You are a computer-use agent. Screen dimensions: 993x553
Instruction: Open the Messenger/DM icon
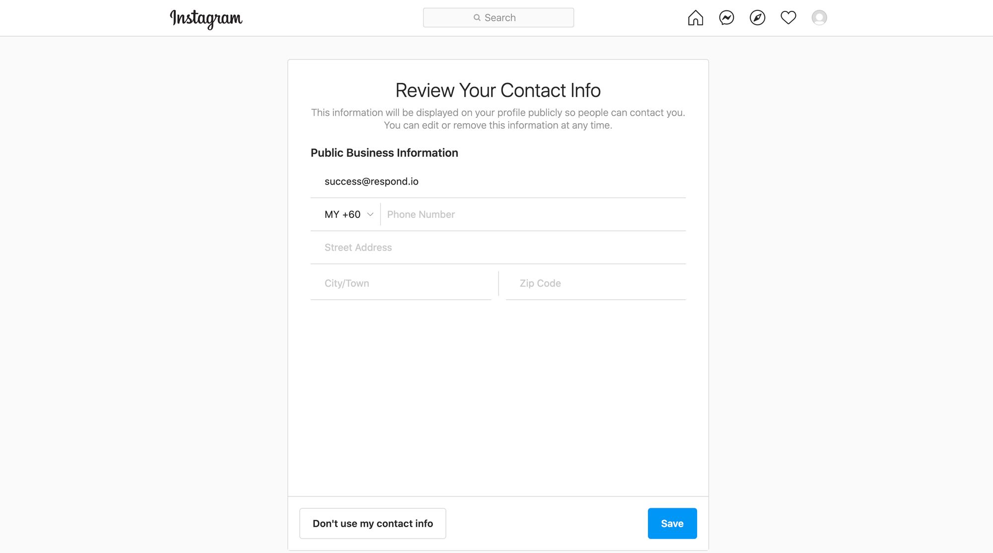click(x=727, y=17)
